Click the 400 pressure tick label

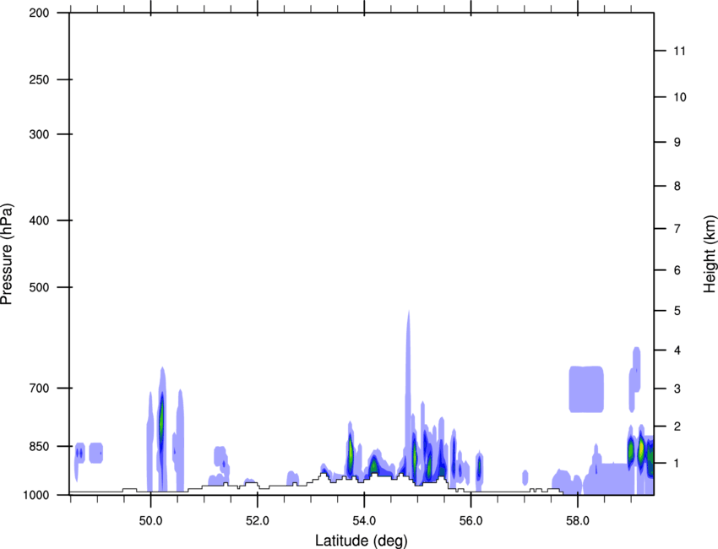pos(39,220)
